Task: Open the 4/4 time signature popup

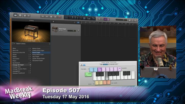Action: 93,18
